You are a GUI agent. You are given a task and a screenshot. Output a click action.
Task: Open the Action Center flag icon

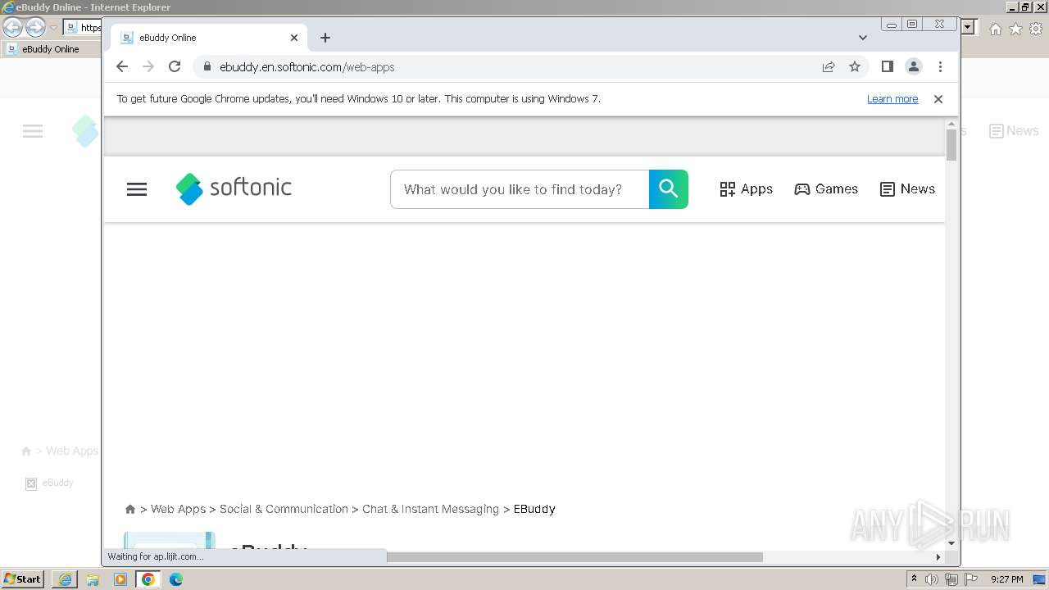coord(970,579)
